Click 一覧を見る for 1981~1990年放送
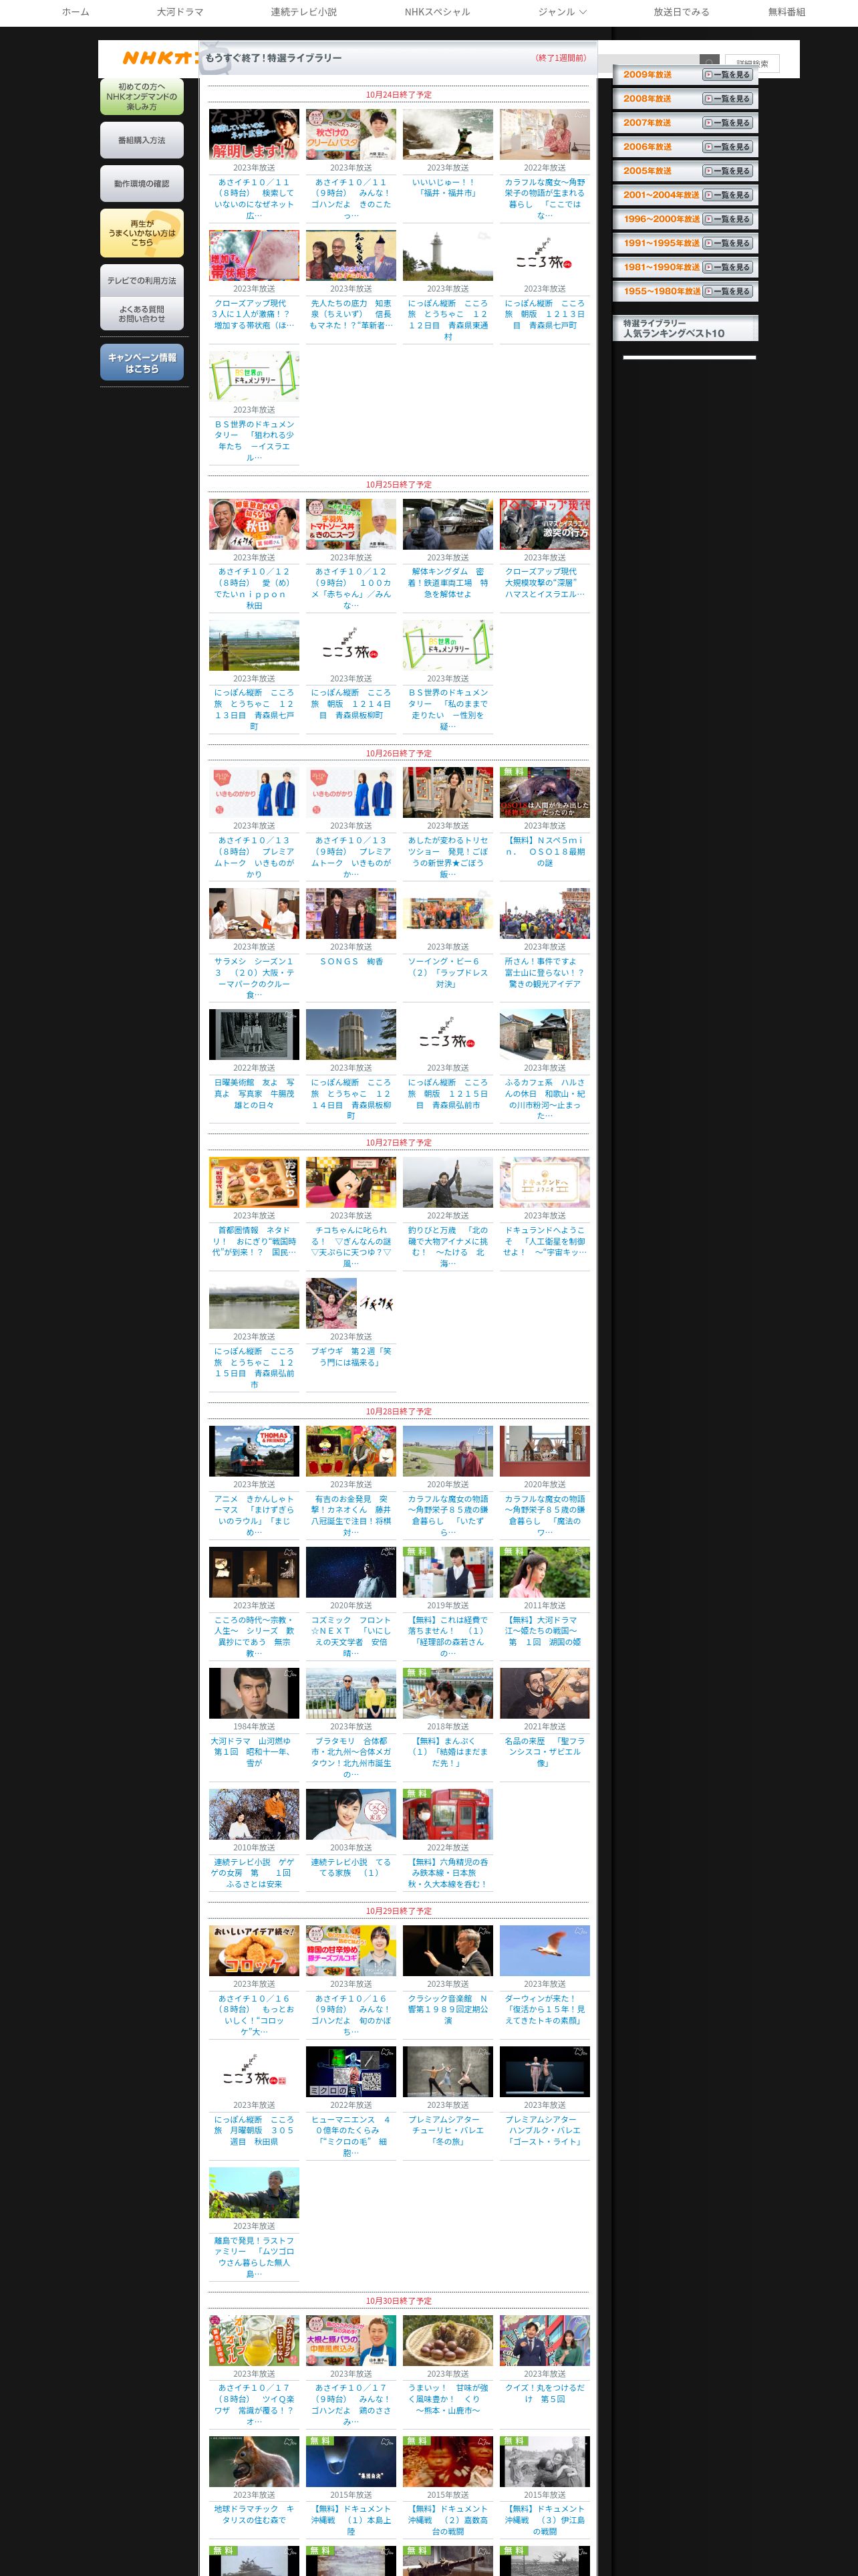Screen dimensions: 858x2576 pos(727,267)
